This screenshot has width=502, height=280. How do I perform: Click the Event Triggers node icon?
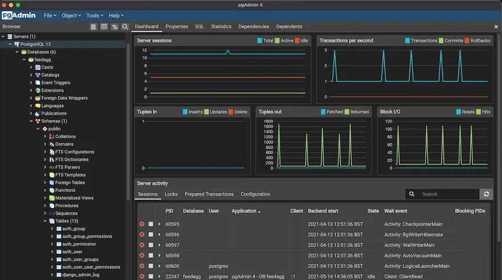(x=38, y=83)
